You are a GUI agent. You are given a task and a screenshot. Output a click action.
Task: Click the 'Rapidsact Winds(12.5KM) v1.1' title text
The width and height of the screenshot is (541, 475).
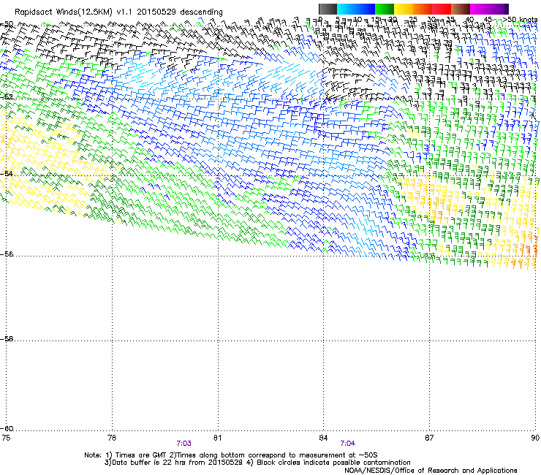click(x=74, y=12)
